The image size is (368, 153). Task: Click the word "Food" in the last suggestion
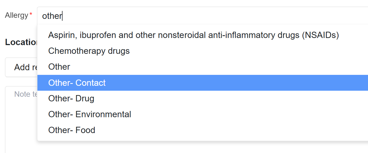point(85,130)
